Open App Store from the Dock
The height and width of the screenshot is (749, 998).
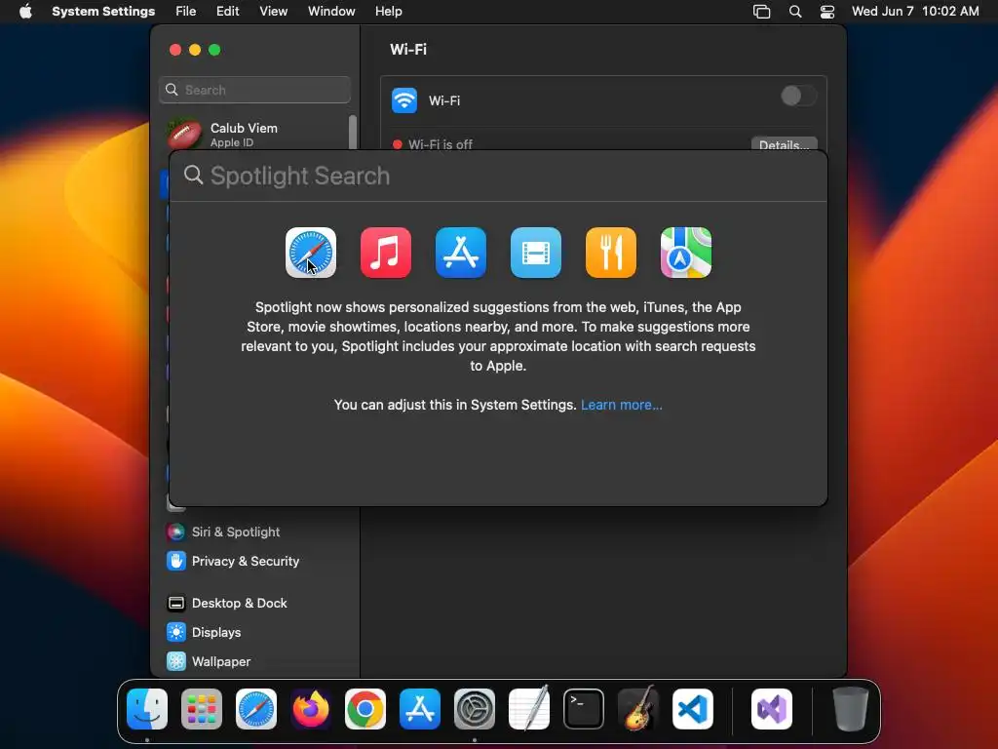coord(420,709)
